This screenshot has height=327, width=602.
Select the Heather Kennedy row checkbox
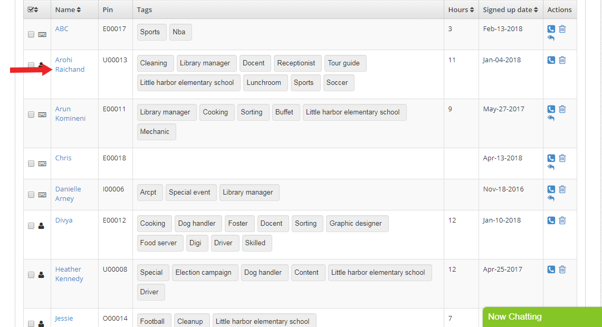point(31,275)
